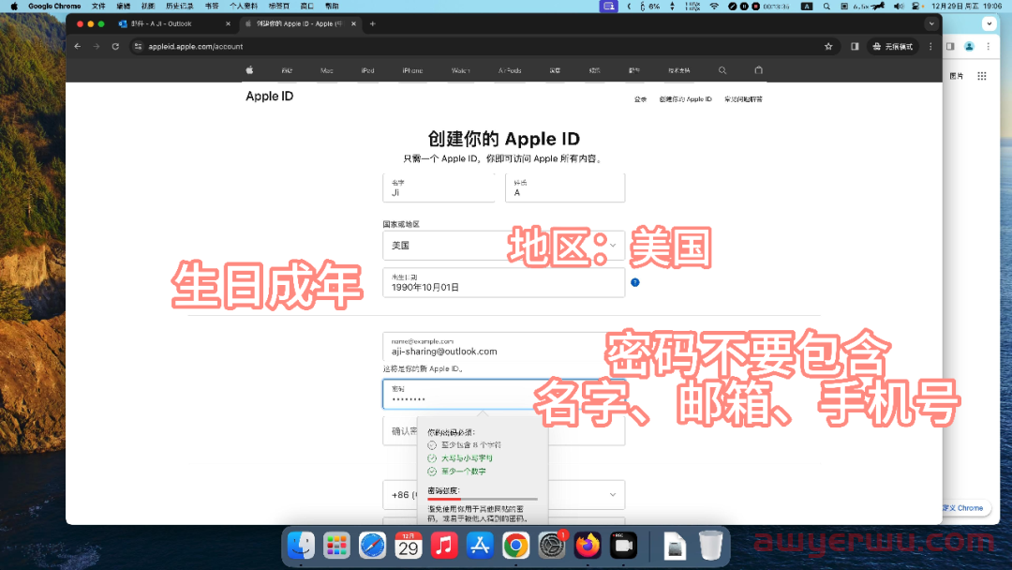
Task: Switch to the Outlook mail tab
Action: click(x=169, y=23)
